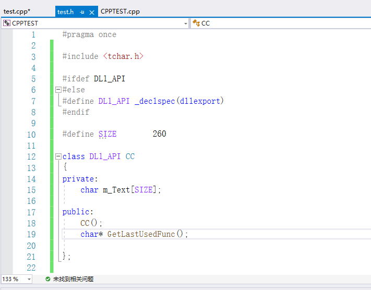Click on '#pragma once' on line 1
This screenshot has height=290, width=371.
pyautogui.click(x=89, y=34)
